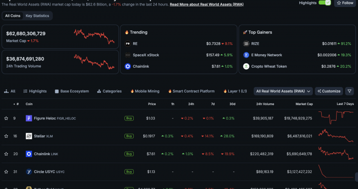358x189 pixels.
Task: Open RE trending coin name
Action: (x=135, y=44)
